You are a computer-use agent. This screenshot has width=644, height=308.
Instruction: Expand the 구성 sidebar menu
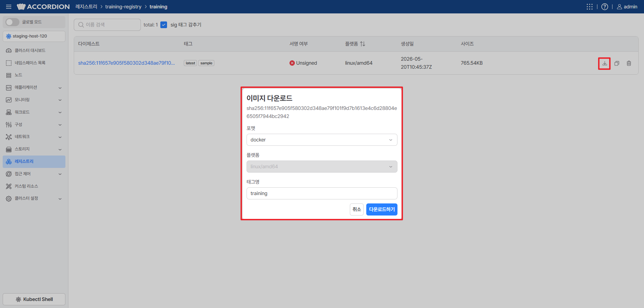click(x=34, y=125)
